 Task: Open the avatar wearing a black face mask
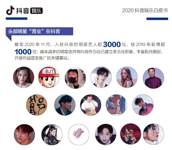[75, 78]
